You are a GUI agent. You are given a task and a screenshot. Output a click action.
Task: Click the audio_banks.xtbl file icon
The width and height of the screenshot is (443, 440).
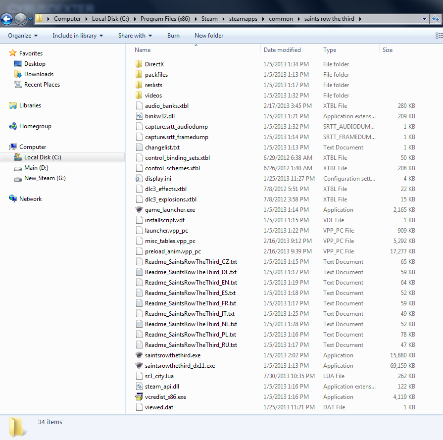(139, 106)
